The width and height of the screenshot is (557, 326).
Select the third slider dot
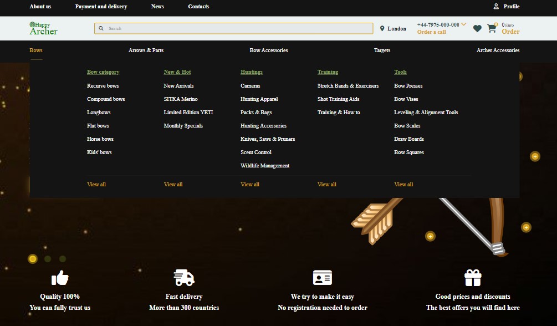coord(63,259)
